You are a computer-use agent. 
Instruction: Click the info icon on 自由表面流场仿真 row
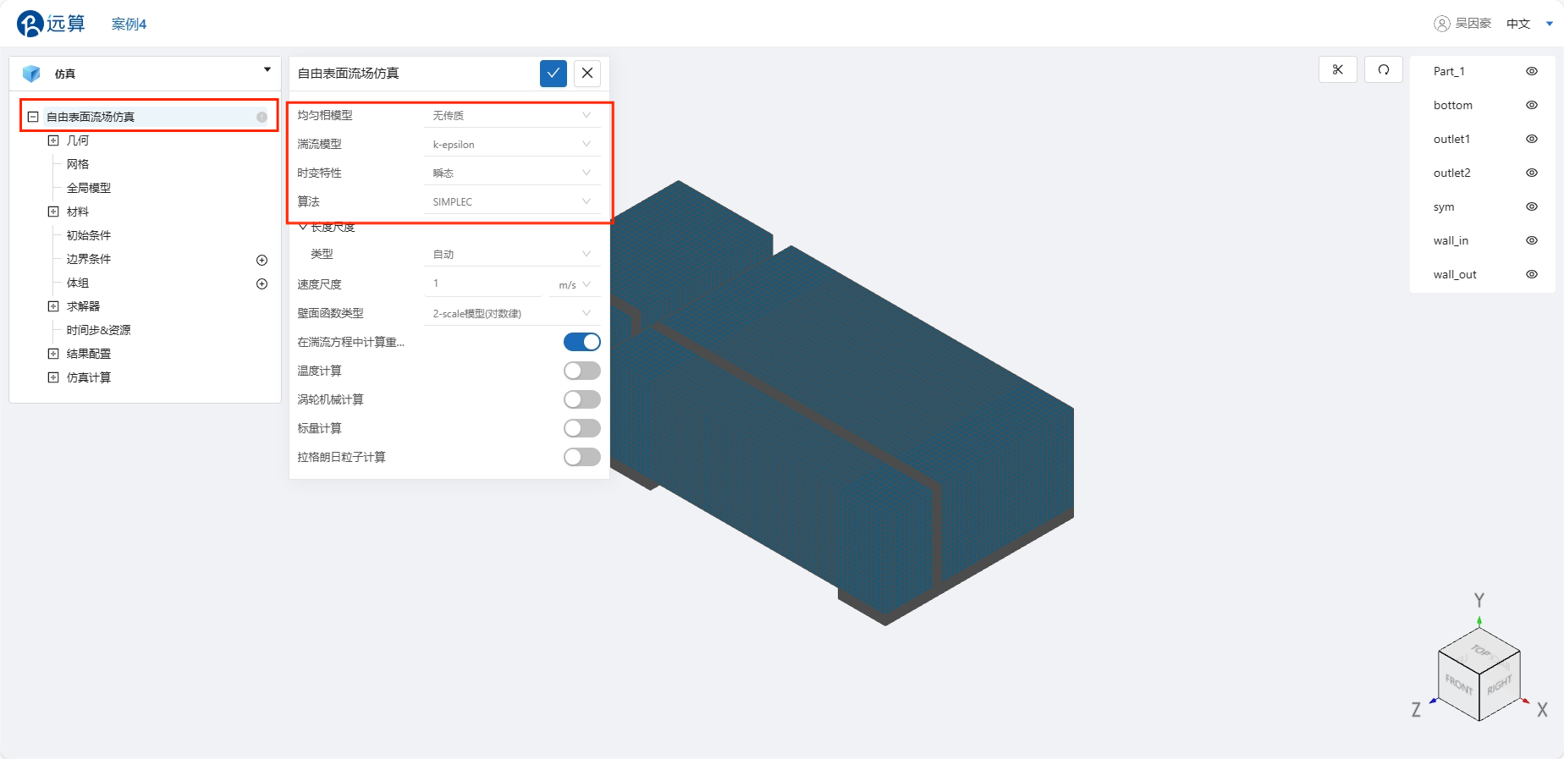[262, 117]
